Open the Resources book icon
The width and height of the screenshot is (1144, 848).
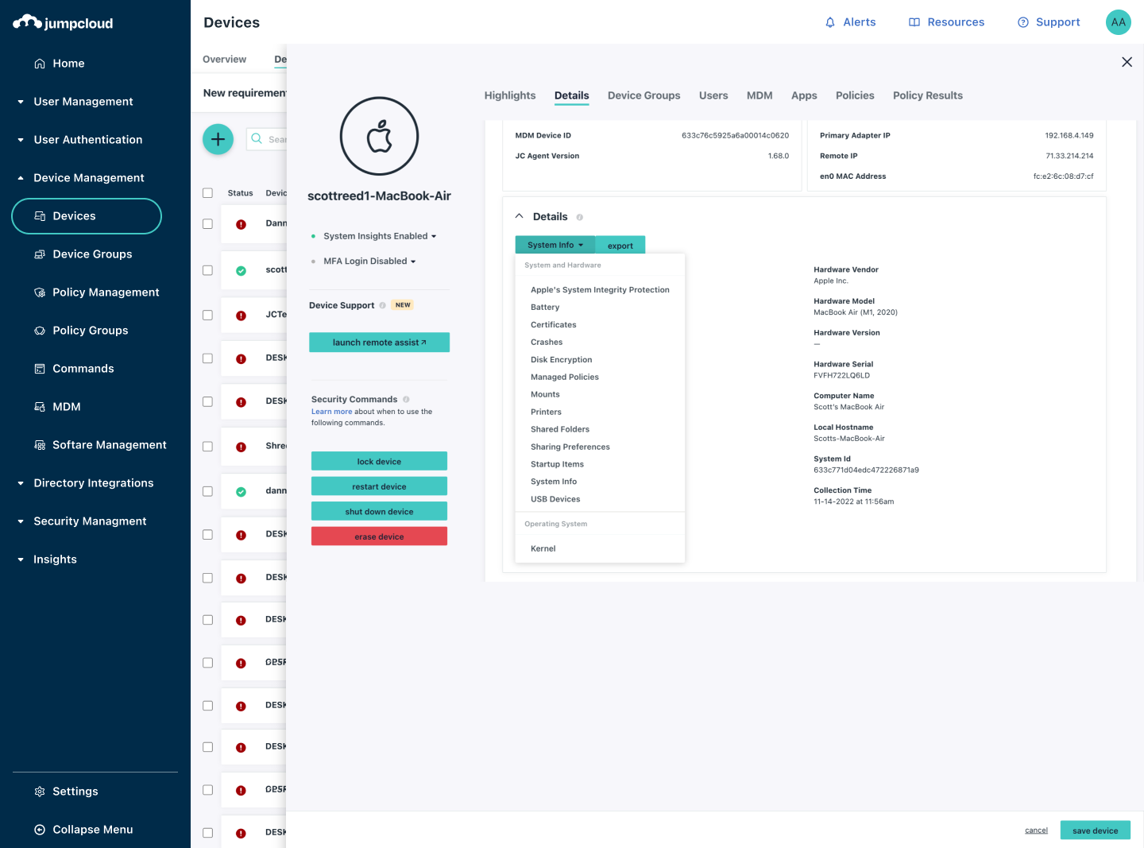[914, 22]
